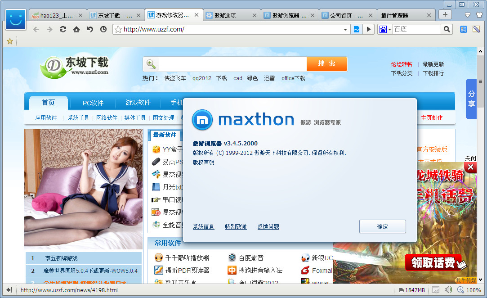Open the 系统工具 category link
Image resolution: width=487 pixels, height=298 pixels.
pyautogui.click(x=78, y=117)
